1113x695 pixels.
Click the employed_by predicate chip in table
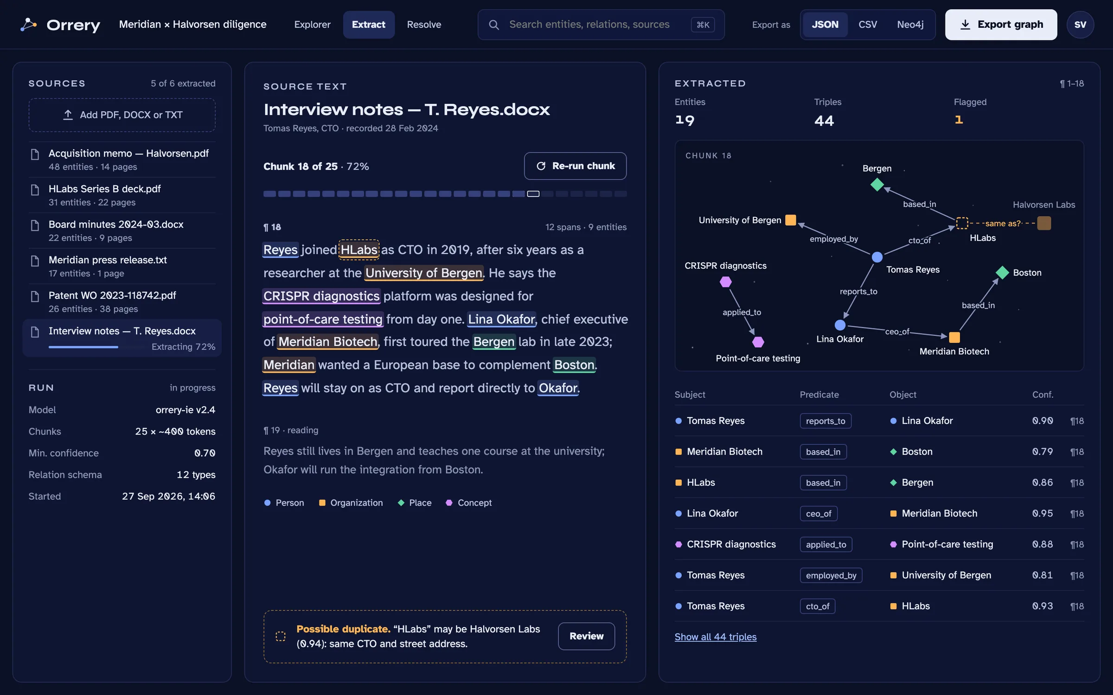831,575
